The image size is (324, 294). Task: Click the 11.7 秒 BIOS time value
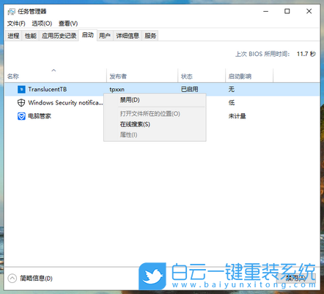(x=306, y=54)
